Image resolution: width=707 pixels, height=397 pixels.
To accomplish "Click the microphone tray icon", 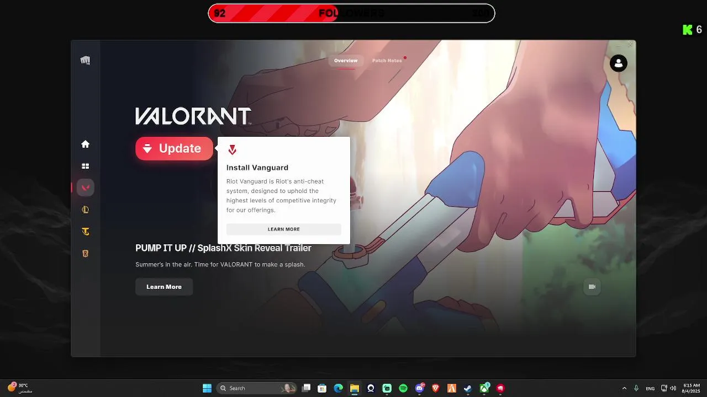I will point(636,388).
